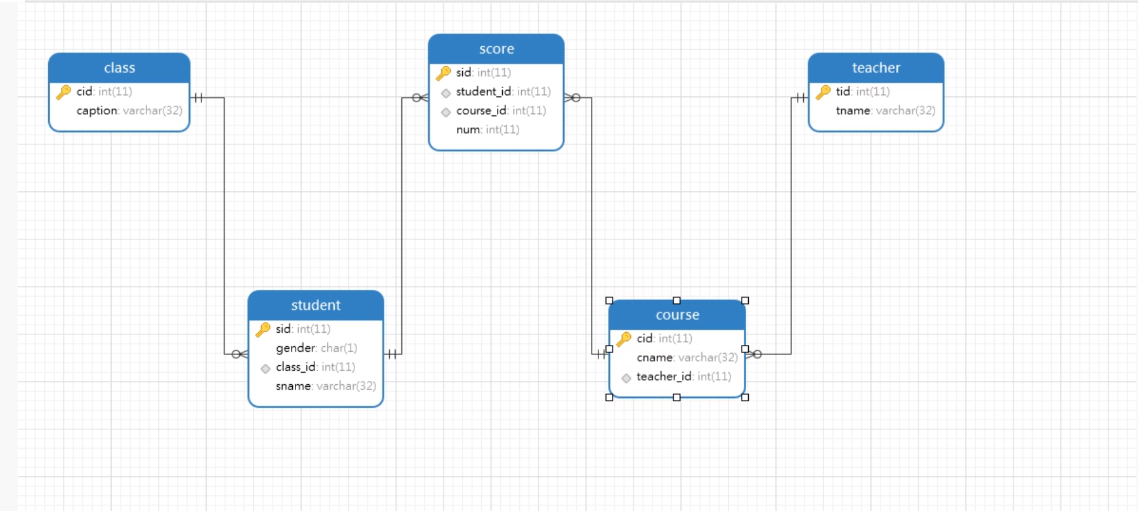The width and height of the screenshot is (1138, 511).
Task: Select the course table header
Action: (677, 315)
